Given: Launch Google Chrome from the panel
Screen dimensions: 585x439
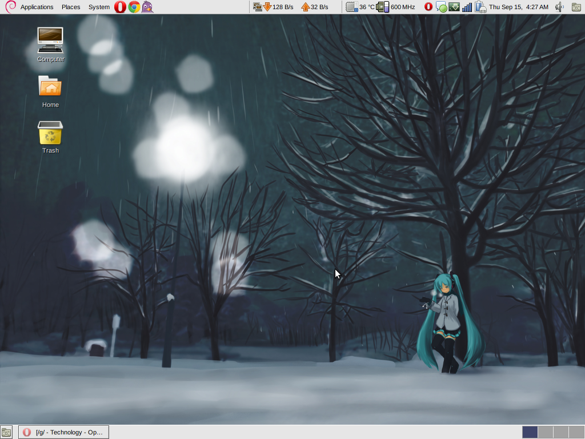Looking at the screenshot, I should pos(134,7).
